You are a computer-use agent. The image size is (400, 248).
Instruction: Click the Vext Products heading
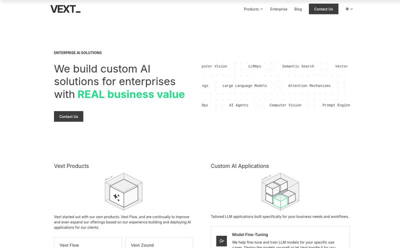pyautogui.click(x=71, y=166)
